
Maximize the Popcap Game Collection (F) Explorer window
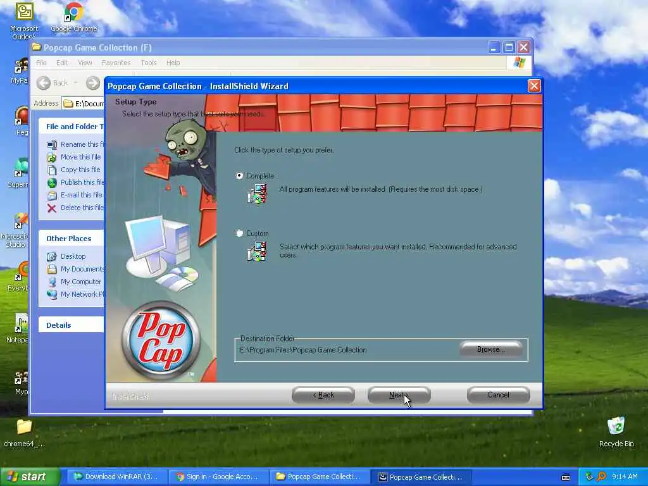[x=509, y=47]
